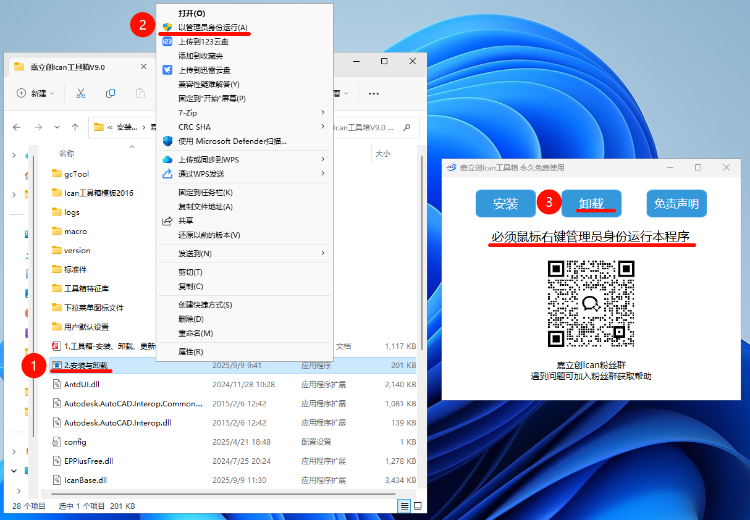The image size is (750, 520).
Task: Click the Up arrow navigation icon
Action: tap(75, 127)
